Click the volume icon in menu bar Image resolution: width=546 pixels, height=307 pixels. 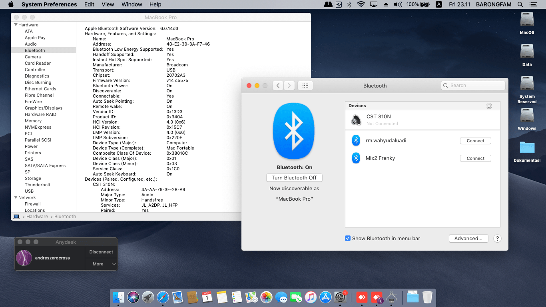click(x=398, y=4)
